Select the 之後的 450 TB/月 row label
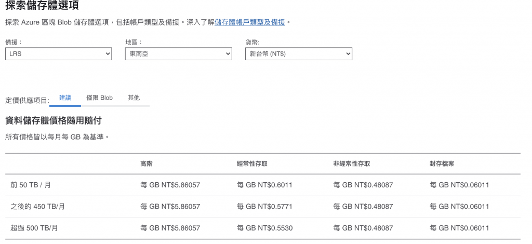The width and height of the screenshot is (532, 244). (x=37, y=207)
